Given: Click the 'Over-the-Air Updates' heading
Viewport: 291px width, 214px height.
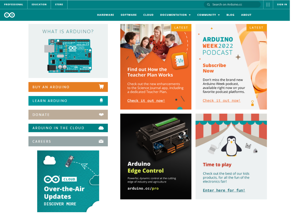Looking at the screenshot, I should (64, 193).
